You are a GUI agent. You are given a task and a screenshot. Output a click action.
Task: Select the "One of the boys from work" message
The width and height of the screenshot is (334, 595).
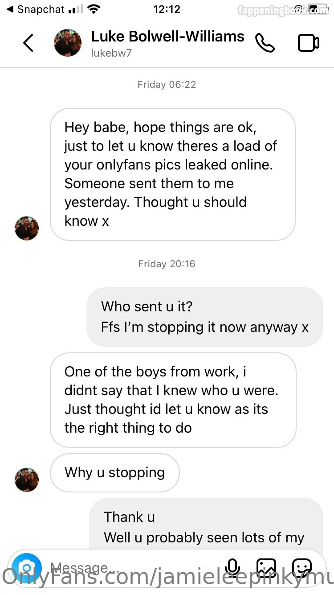tap(173, 400)
